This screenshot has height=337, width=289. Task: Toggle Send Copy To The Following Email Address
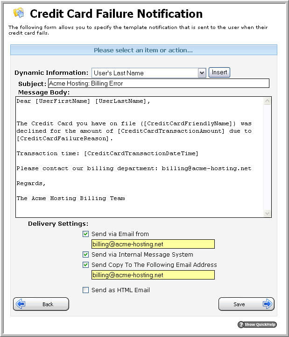coord(85,265)
